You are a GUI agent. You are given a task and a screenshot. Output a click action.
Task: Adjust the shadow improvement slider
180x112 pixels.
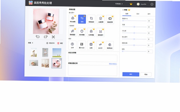click(x=134, y=45)
